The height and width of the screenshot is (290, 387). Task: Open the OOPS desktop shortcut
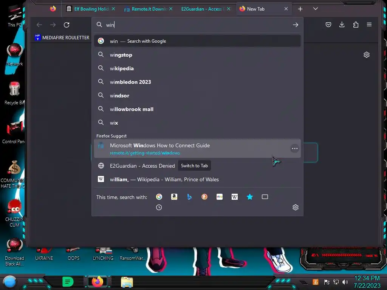tap(73, 254)
